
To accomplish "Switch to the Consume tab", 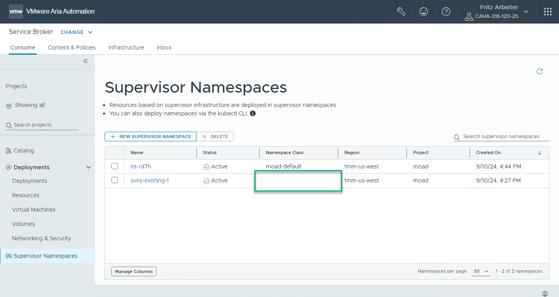I will tap(23, 48).
